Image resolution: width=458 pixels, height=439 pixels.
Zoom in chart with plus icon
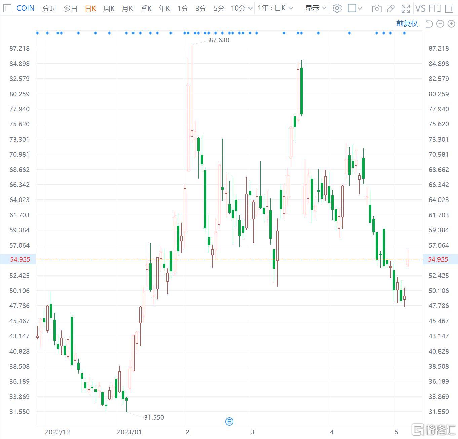point(451,24)
